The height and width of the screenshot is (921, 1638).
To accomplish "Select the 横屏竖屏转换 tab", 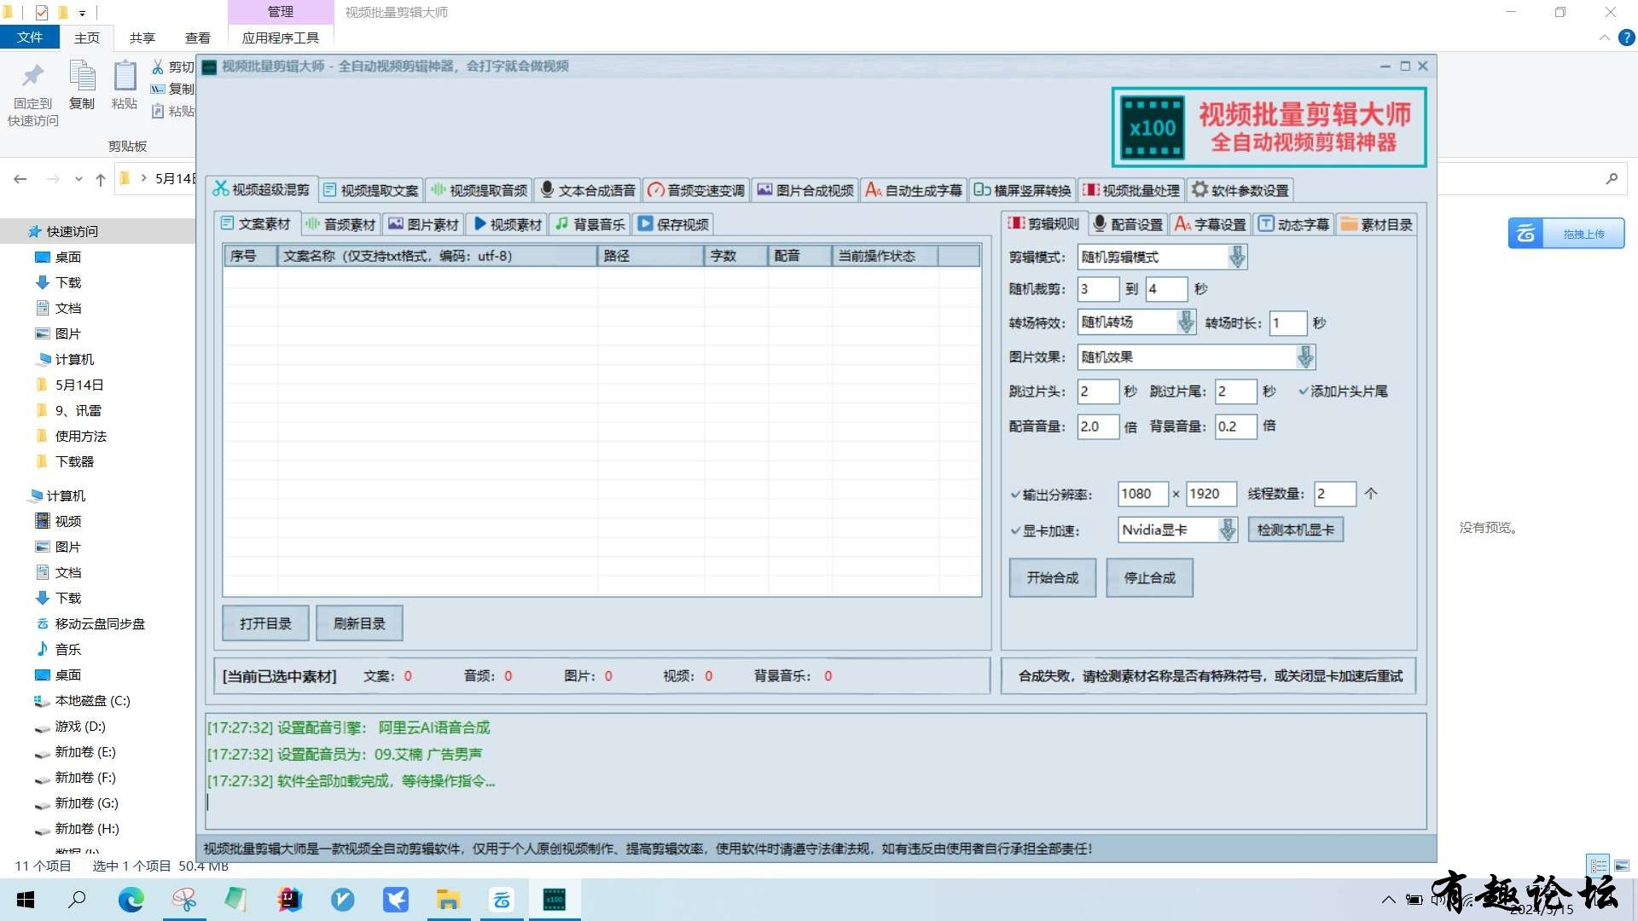I will click(1023, 190).
